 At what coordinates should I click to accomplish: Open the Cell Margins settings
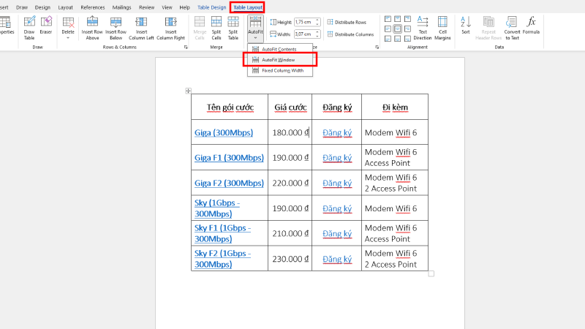click(443, 26)
